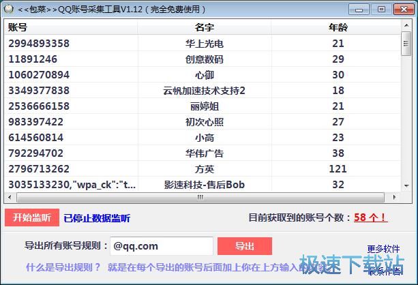Click the name 心御
This screenshot has width=418, height=285.
205,75
